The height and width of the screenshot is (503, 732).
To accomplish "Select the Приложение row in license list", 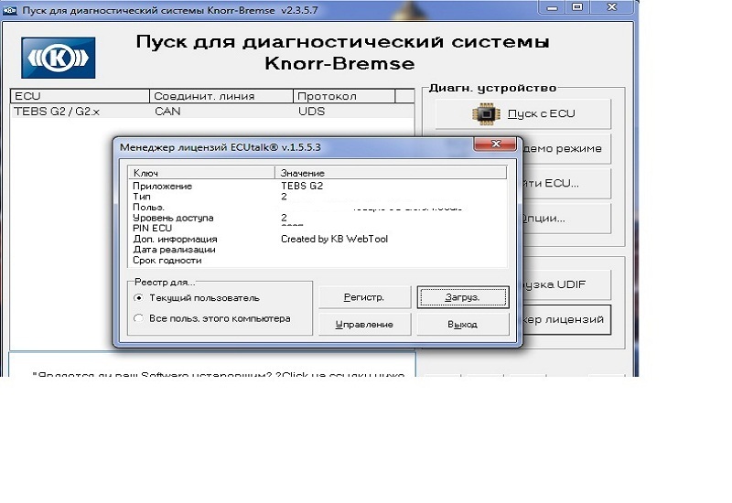I will [318, 186].
